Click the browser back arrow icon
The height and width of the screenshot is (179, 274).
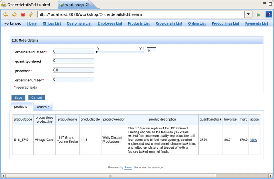[6, 15]
